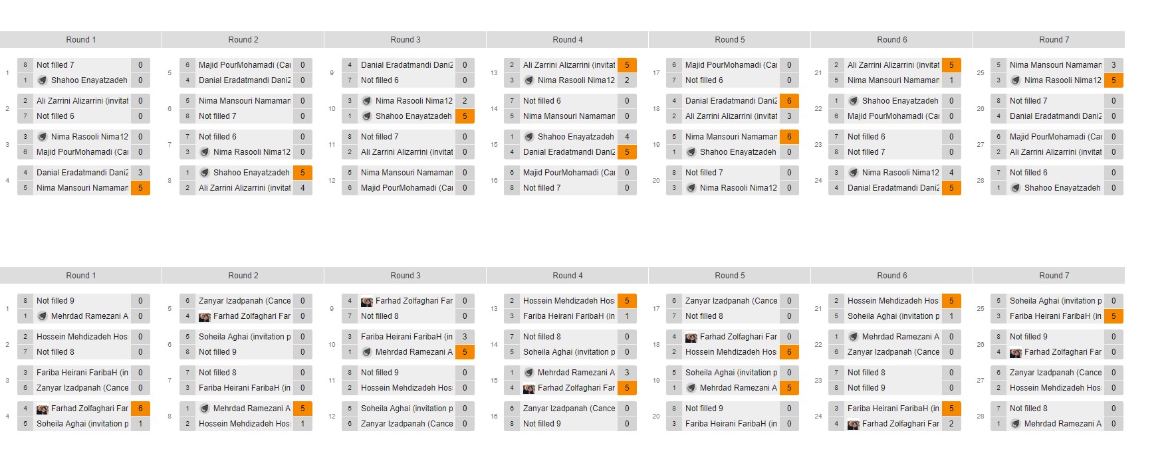Click Mehrdad Ramezani's avatar in lower bracket match 28

(1016, 424)
